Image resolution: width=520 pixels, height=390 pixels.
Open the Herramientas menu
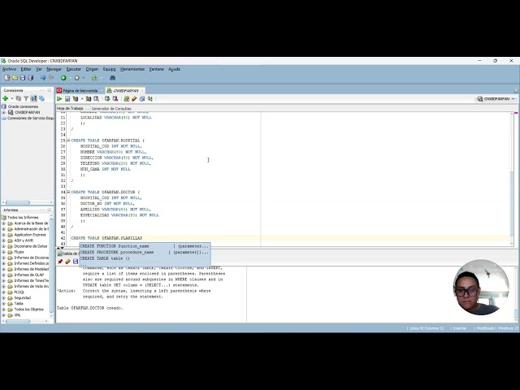point(132,69)
